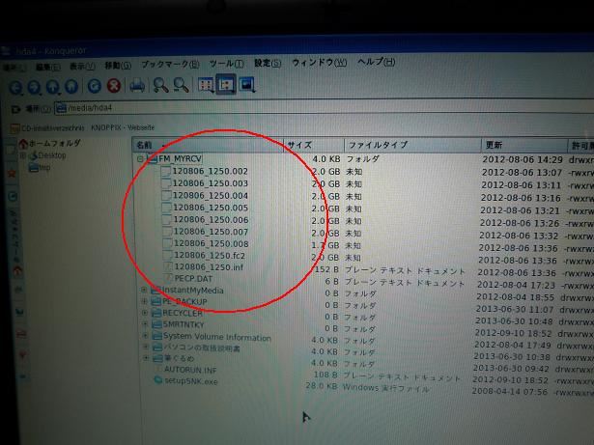Image resolution: width=594 pixels, height=445 pixels.
Task: Expand the SMRTNTKY folder
Action: [x=145, y=324]
